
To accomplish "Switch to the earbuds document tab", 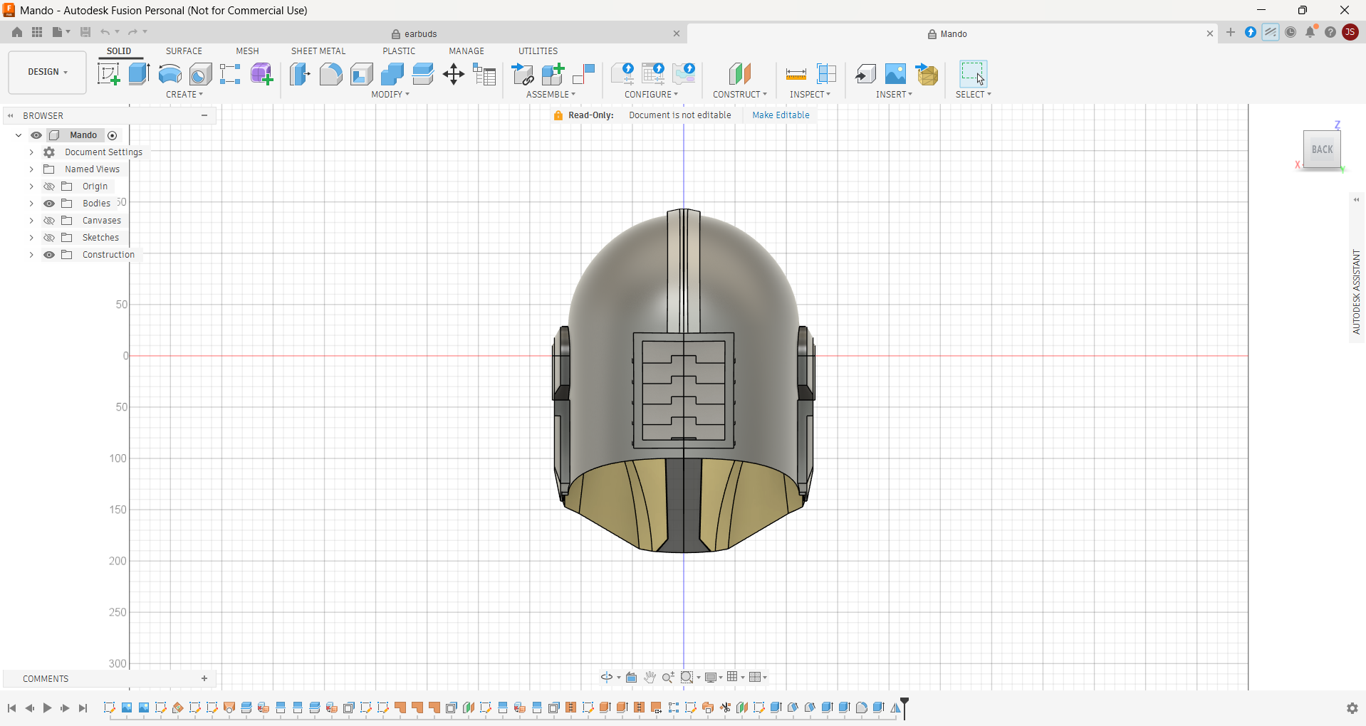I will point(414,33).
